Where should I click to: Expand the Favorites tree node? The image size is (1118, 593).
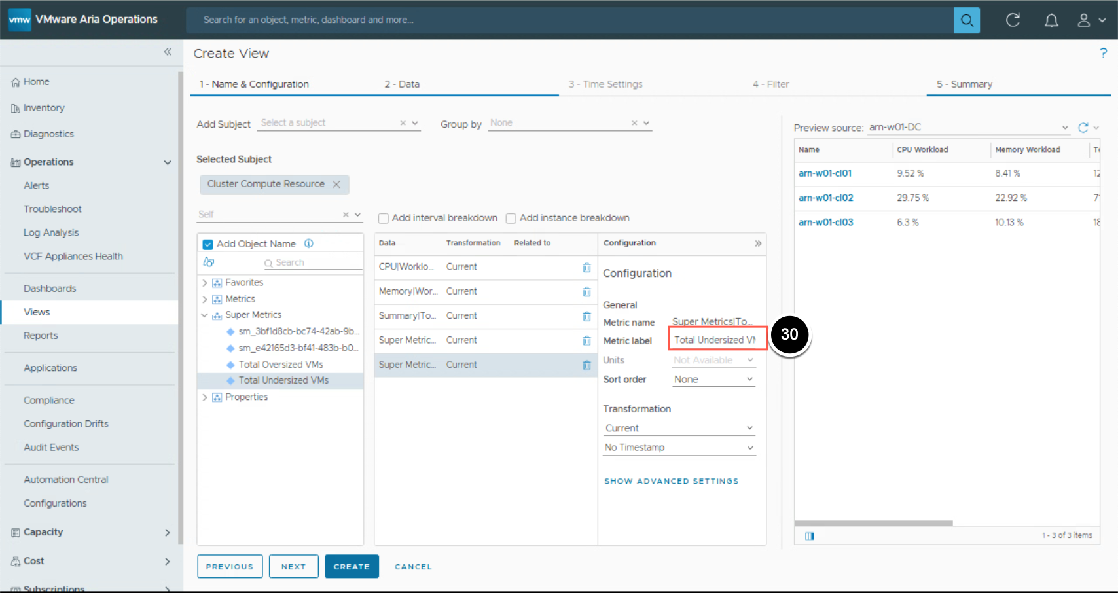coord(205,283)
